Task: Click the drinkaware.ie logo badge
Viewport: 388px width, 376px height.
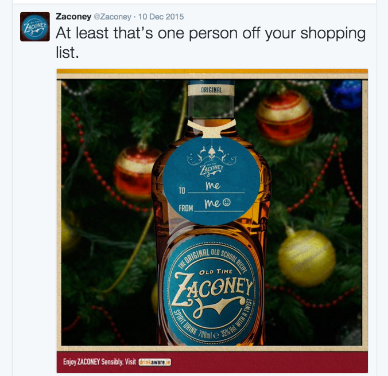Action: tap(154, 362)
